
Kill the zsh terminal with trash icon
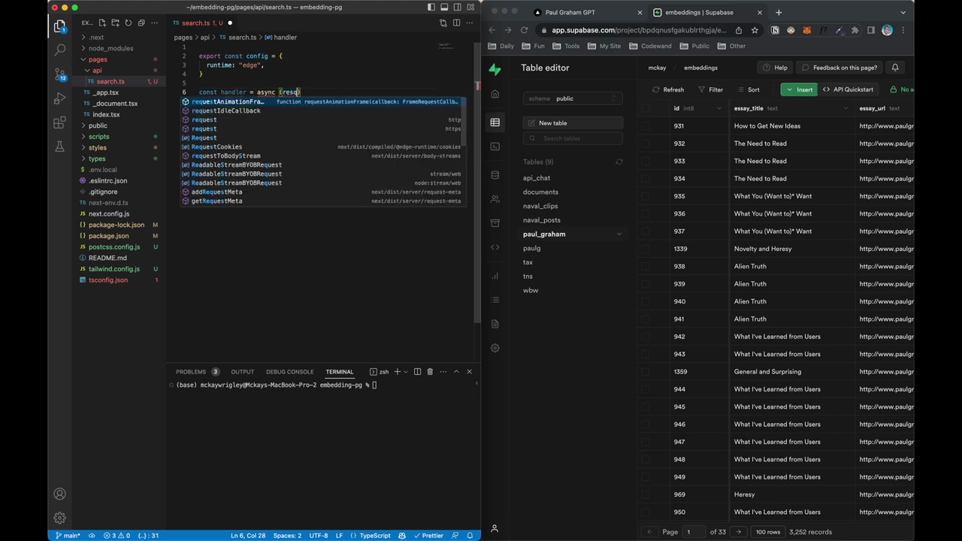[x=430, y=371]
